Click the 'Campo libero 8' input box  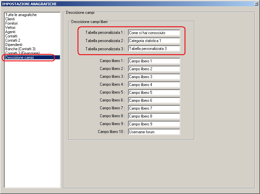click(x=154, y=116)
